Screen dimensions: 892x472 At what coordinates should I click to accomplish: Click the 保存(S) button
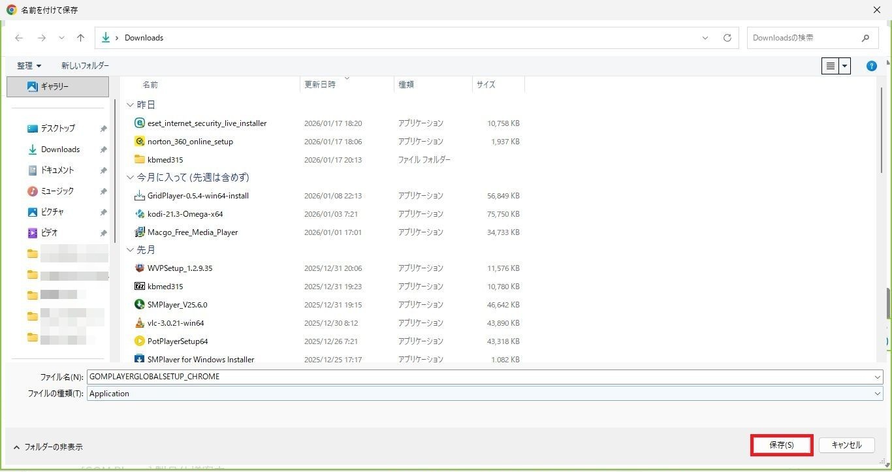(781, 445)
